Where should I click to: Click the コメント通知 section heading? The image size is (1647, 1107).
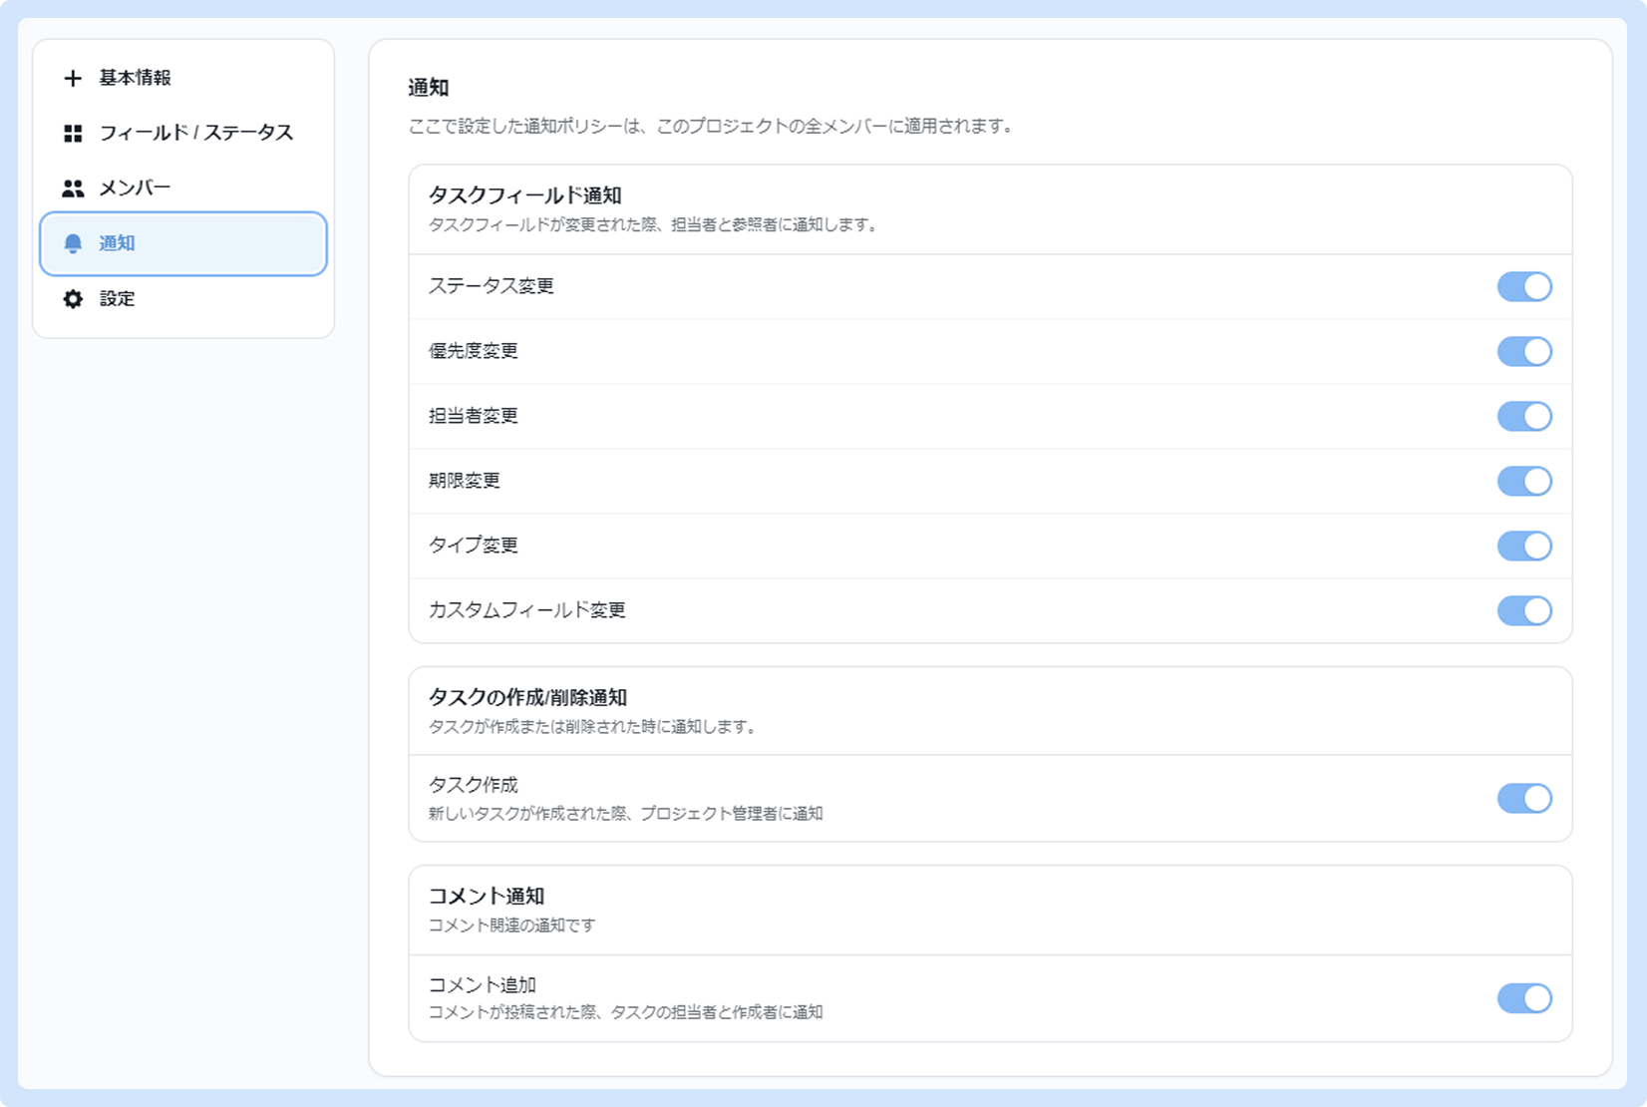487,897
